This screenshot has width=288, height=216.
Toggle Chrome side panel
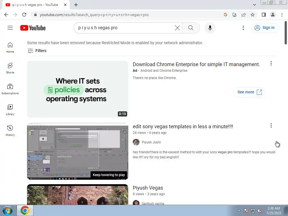pos(264,15)
